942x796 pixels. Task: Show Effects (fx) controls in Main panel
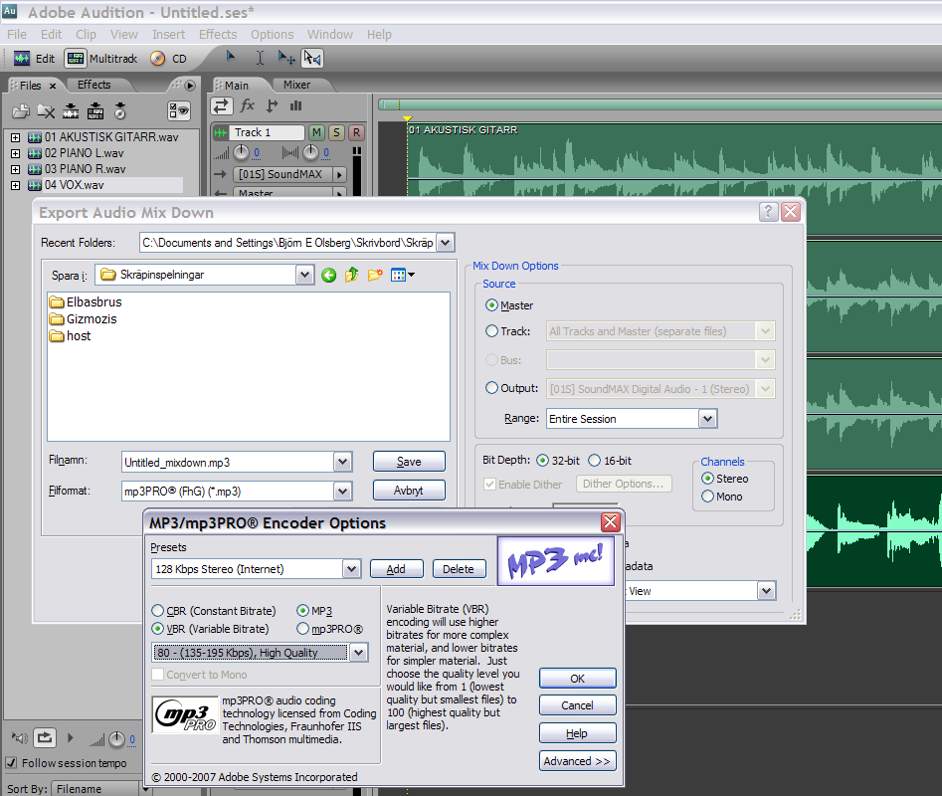247,106
